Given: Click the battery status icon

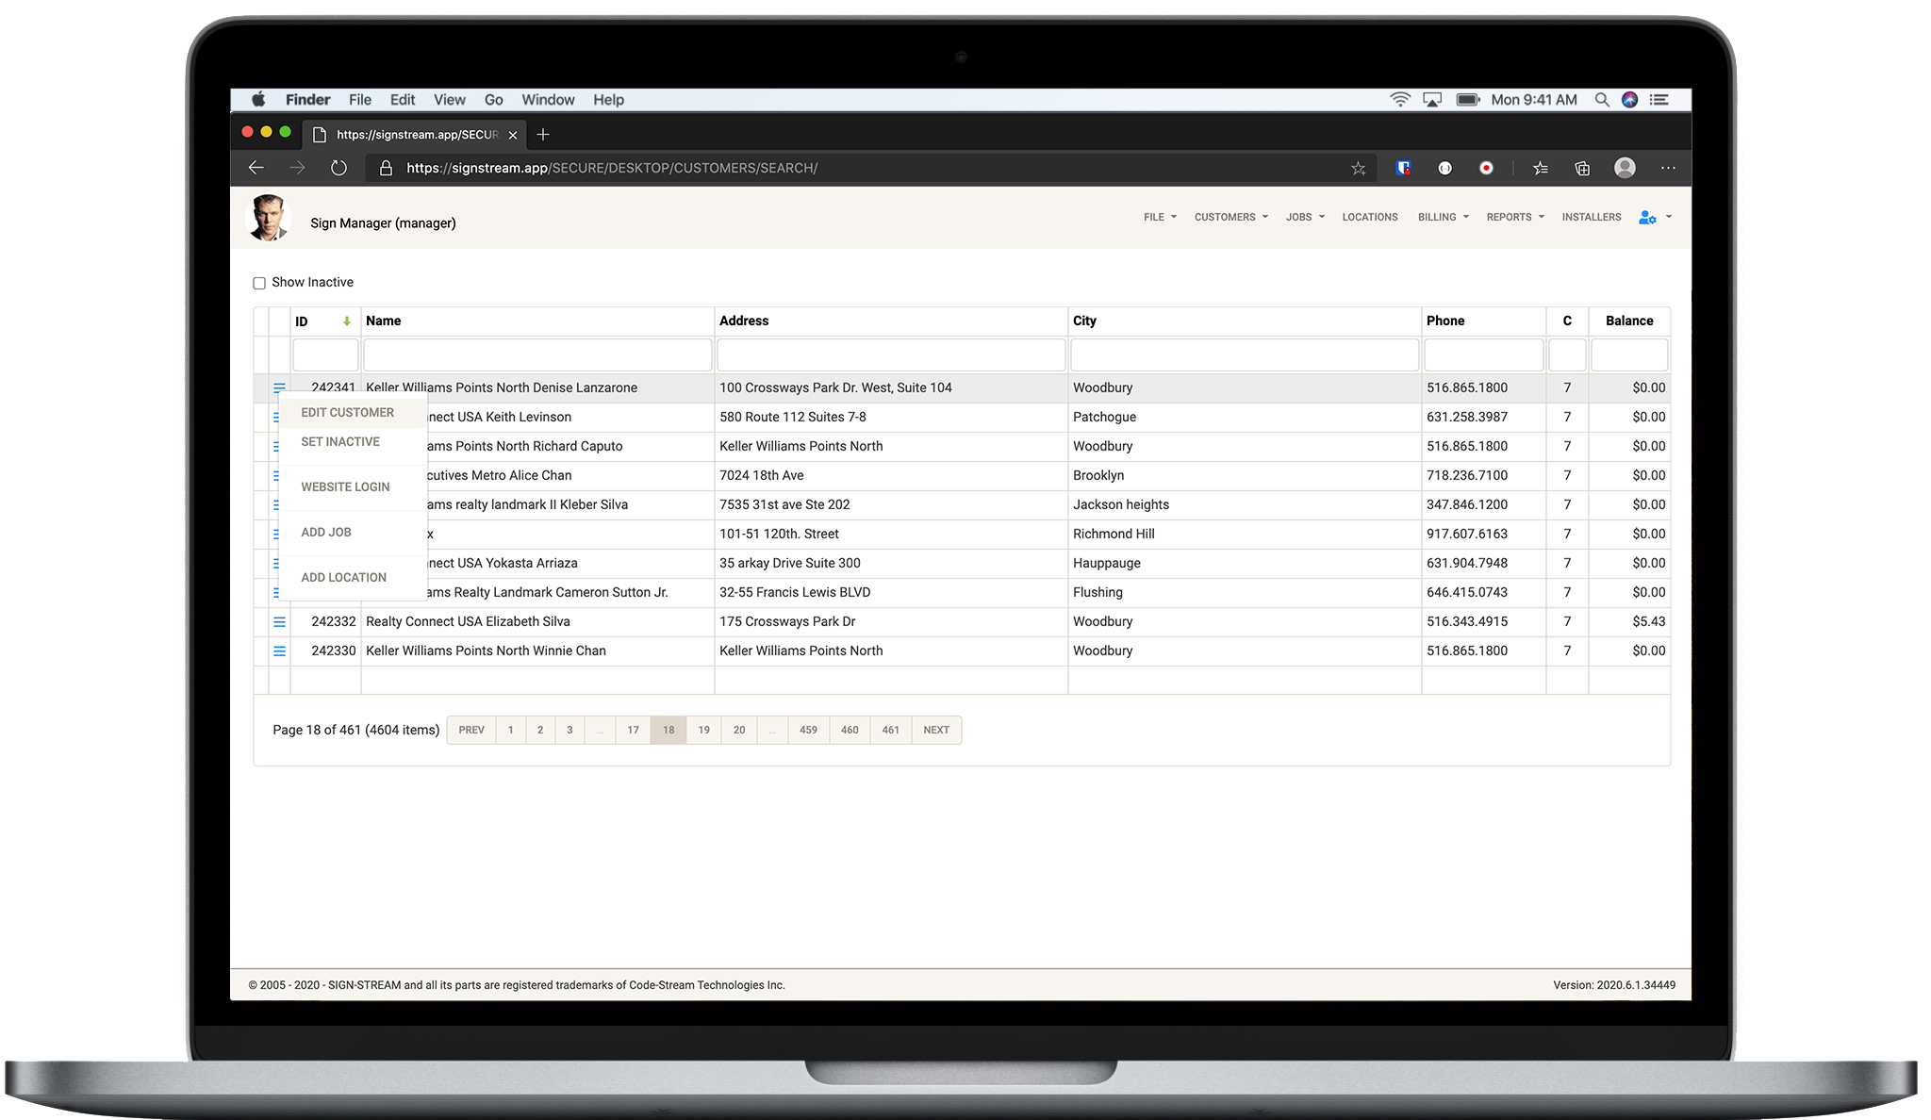Looking at the screenshot, I should click(1468, 100).
